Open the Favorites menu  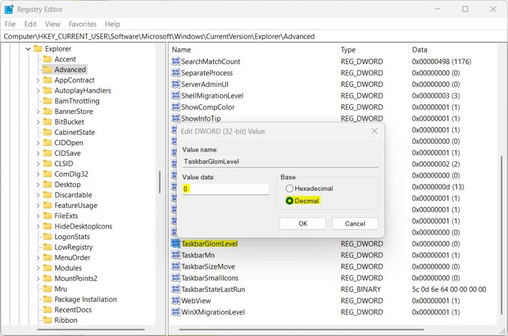click(83, 24)
